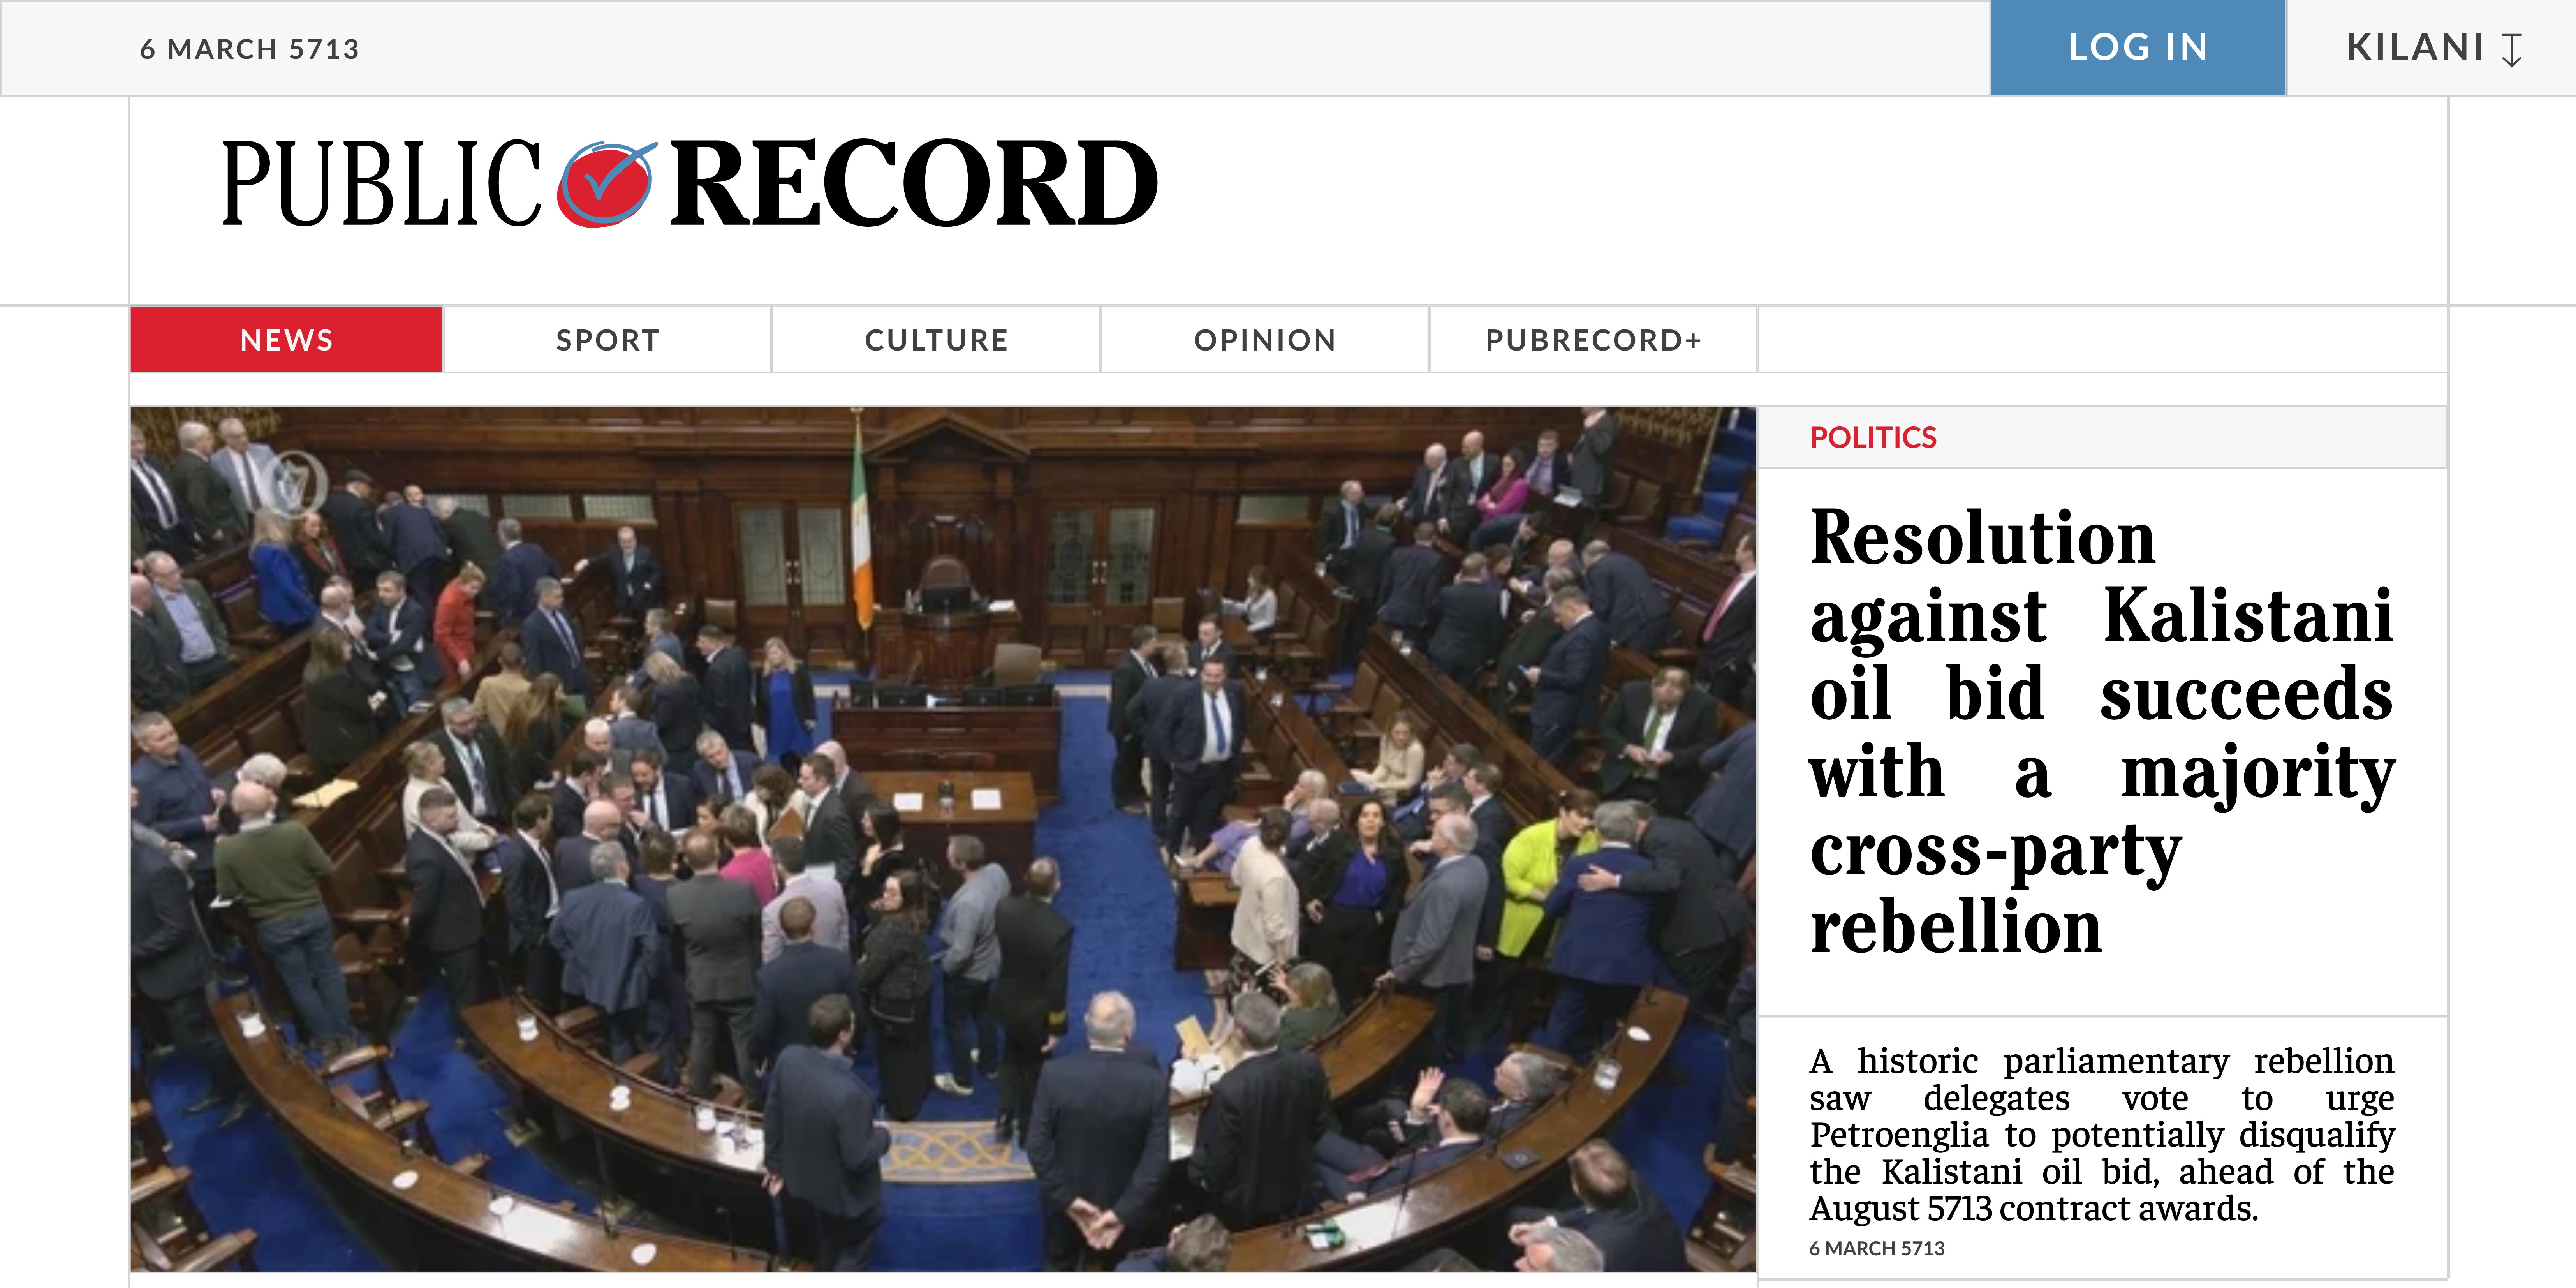This screenshot has width=2576, height=1288.
Task: Click the Public Record logo
Action: coord(690,184)
